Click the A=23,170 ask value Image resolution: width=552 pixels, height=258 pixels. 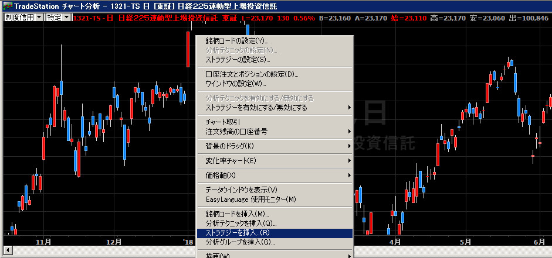pos(371,18)
